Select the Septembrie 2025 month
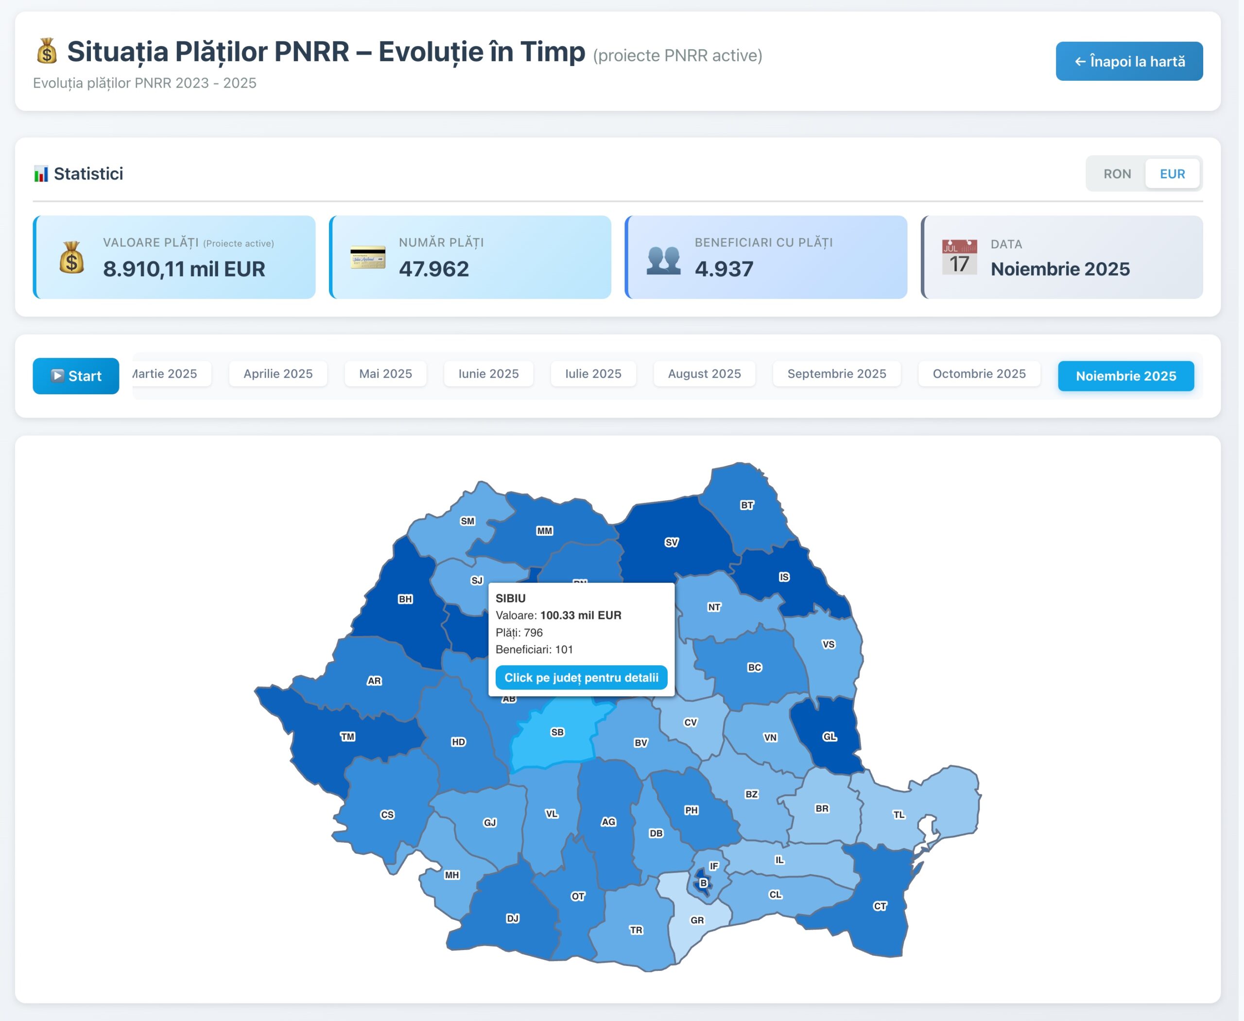 click(837, 373)
